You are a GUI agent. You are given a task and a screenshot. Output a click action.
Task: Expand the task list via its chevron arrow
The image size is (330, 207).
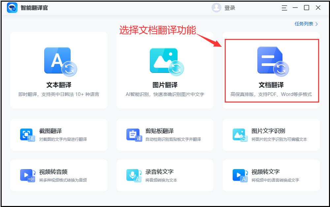tap(316, 24)
